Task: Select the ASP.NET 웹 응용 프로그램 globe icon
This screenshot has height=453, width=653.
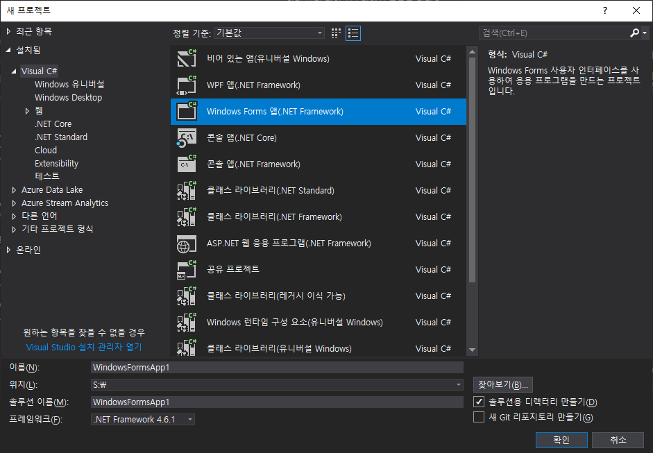Action: click(x=187, y=243)
